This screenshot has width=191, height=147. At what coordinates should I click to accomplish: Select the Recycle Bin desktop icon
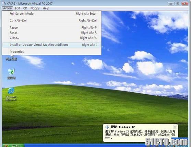tap(11, 74)
